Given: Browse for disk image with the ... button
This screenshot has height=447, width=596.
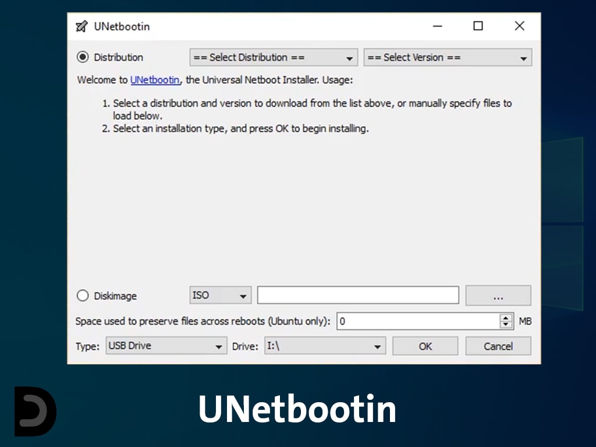Looking at the screenshot, I should 498,295.
